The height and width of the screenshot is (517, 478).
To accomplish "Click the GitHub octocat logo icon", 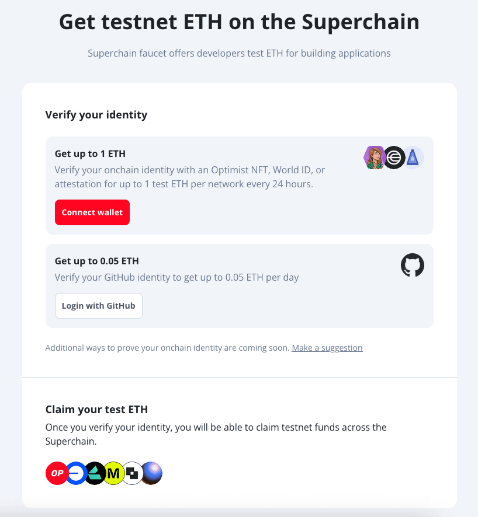I will (413, 266).
